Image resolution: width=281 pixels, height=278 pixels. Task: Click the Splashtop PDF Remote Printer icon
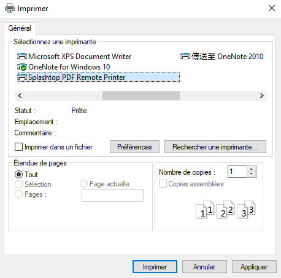pos(22,77)
